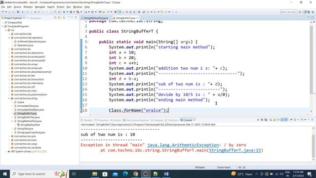Toggle code folding at line 5
Screen dimensions: 316x178
[x=88, y=42]
